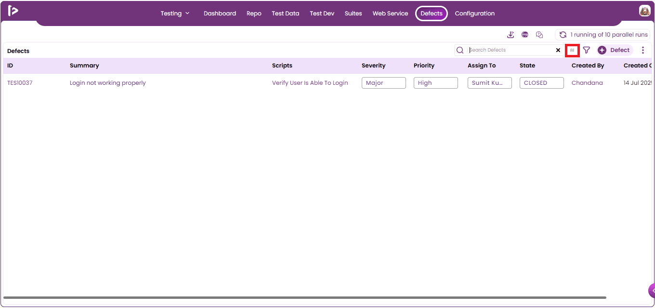Expand the Testing project dropdown
Screen dimensions: 655x308
(x=175, y=13)
